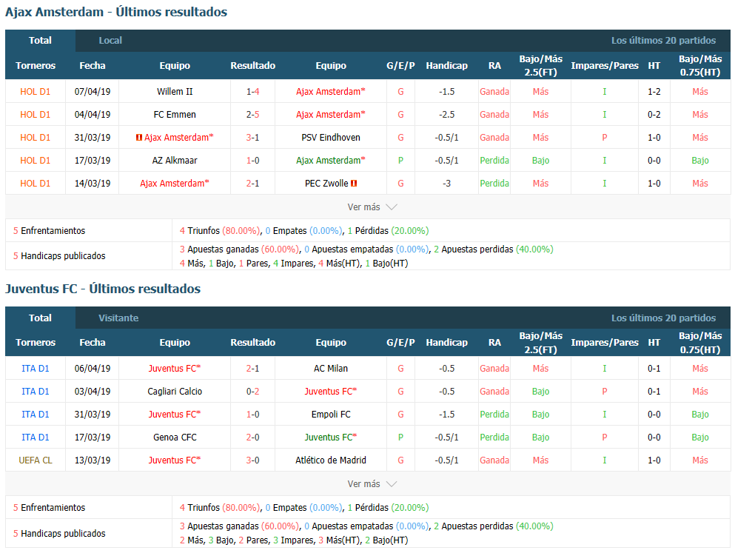Click the date 07/04/19
The image size is (735, 553).
[93, 91]
